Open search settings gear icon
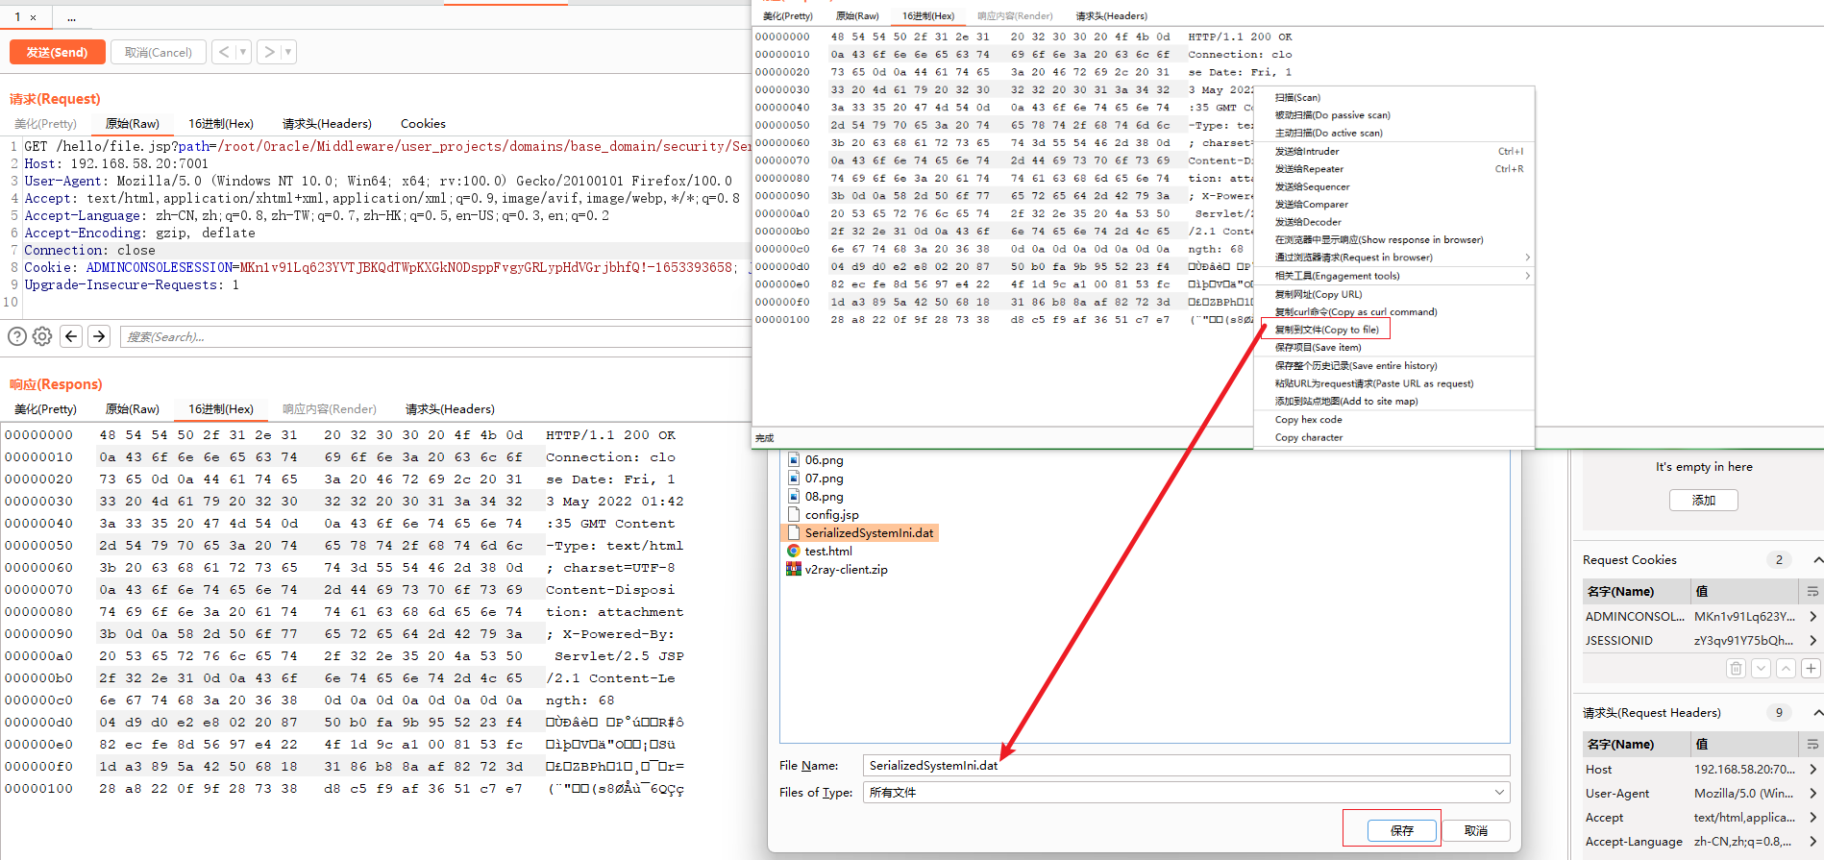This screenshot has height=860, width=1824. pyautogui.click(x=42, y=336)
